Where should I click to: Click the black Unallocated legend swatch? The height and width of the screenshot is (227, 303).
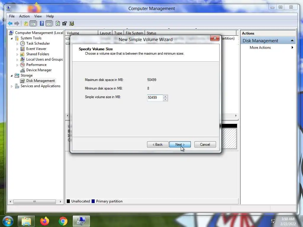tap(68, 201)
